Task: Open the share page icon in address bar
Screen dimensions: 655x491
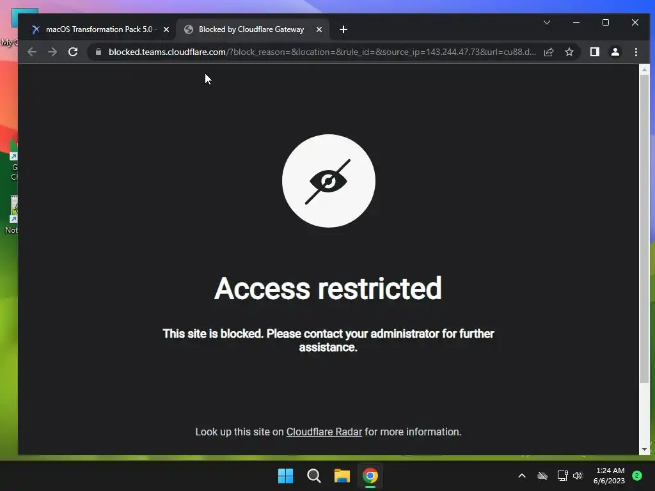Action: [x=549, y=52]
